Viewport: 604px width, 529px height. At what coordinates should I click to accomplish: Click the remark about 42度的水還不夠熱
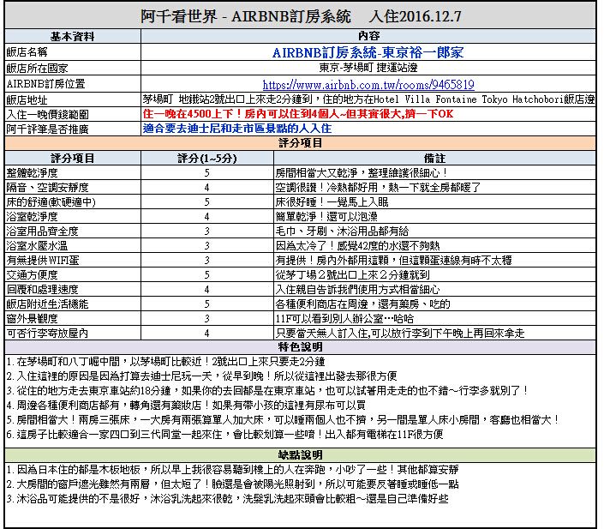coord(357,246)
